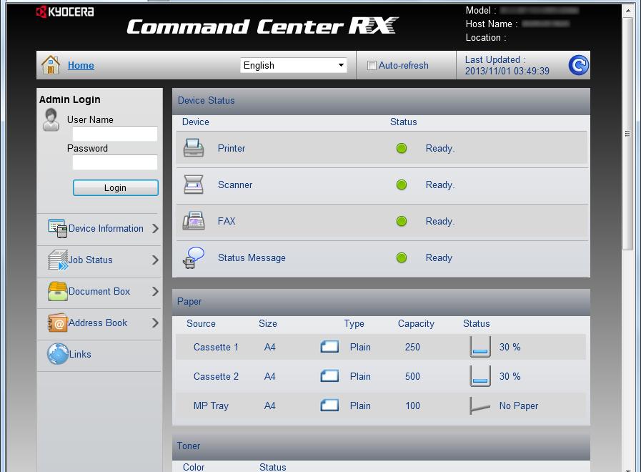
Task: Click the User Name input field
Action: pyautogui.click(x=115, y=133)
